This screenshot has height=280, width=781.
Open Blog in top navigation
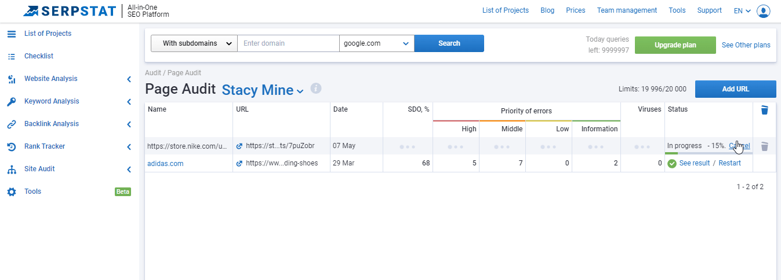coord(547,10)
